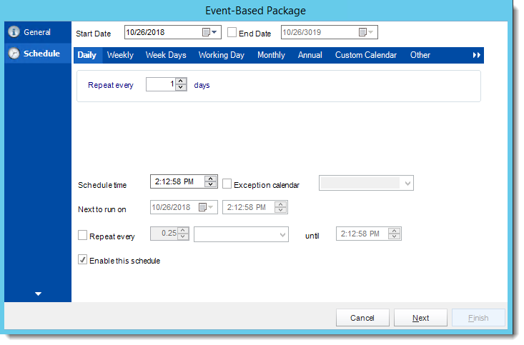Viewport: 524px width, 345px height.
Task: Click the Cancel button
Action: (362, 318)
